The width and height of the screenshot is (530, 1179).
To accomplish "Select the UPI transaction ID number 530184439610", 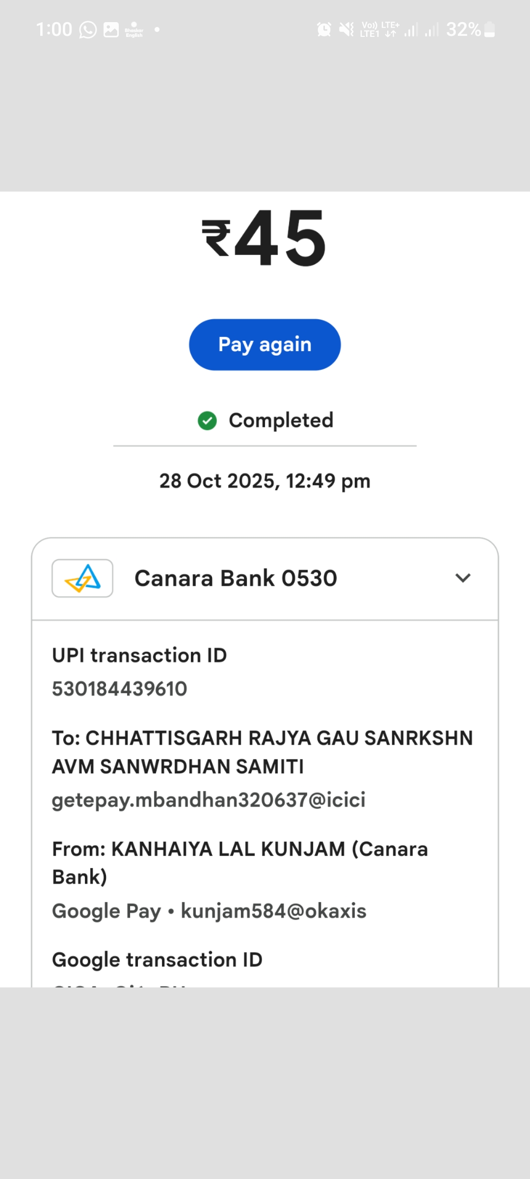I will [120, 689].
